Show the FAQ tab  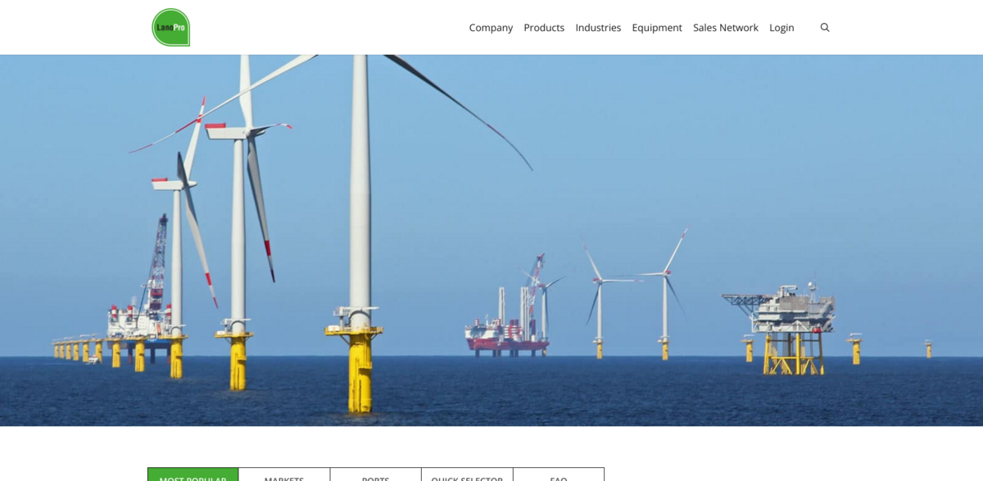(x=559, y=475)
